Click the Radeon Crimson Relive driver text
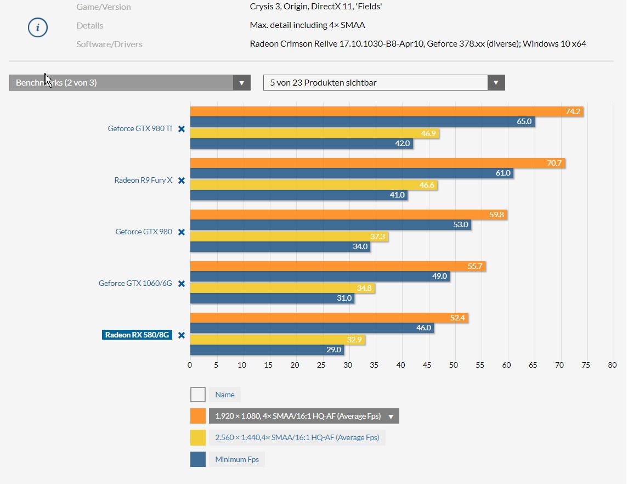 418,44
